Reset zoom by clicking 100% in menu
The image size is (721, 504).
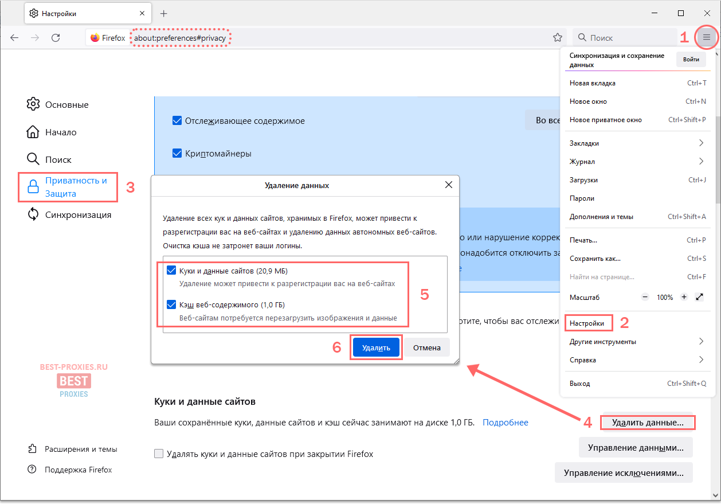[x=665, y=298]
